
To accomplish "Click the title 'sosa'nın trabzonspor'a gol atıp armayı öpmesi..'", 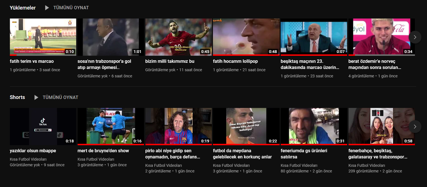I will coord(104,64).
